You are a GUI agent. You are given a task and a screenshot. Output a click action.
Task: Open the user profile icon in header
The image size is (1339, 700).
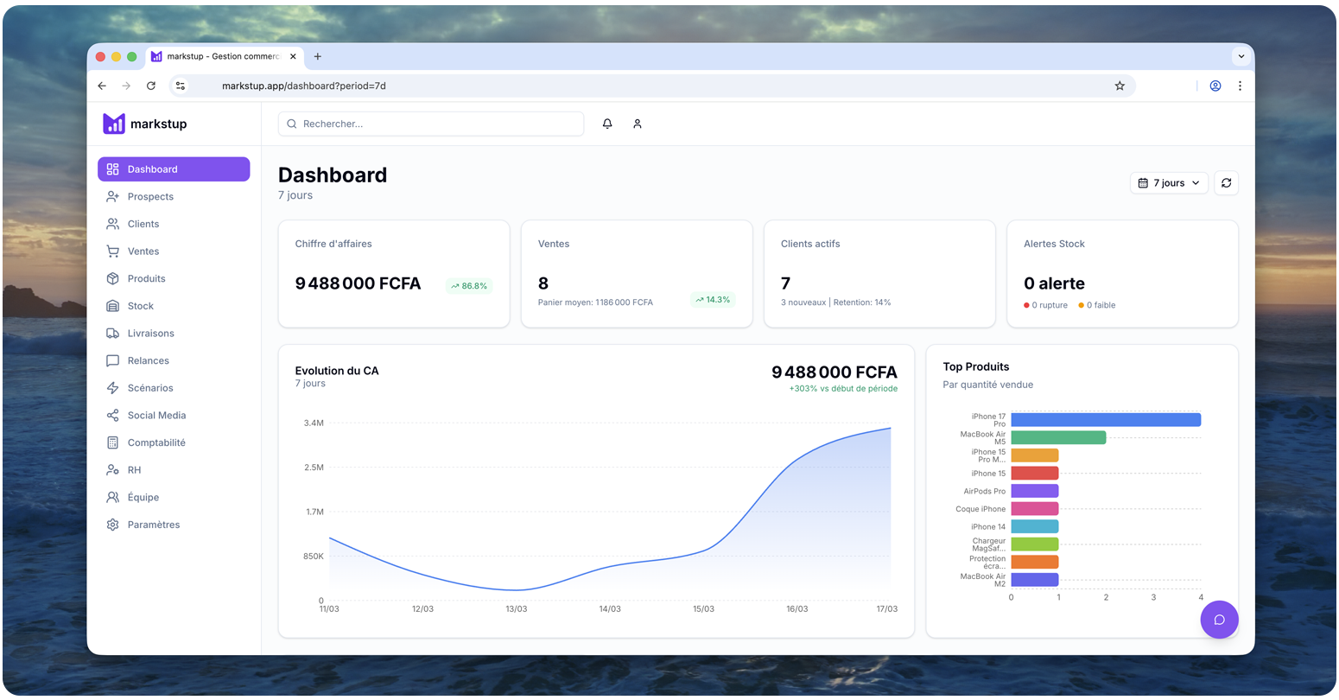[x=638, y=124]
